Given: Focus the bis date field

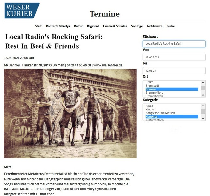Looking at the screenshot, I should click(174, 71).
